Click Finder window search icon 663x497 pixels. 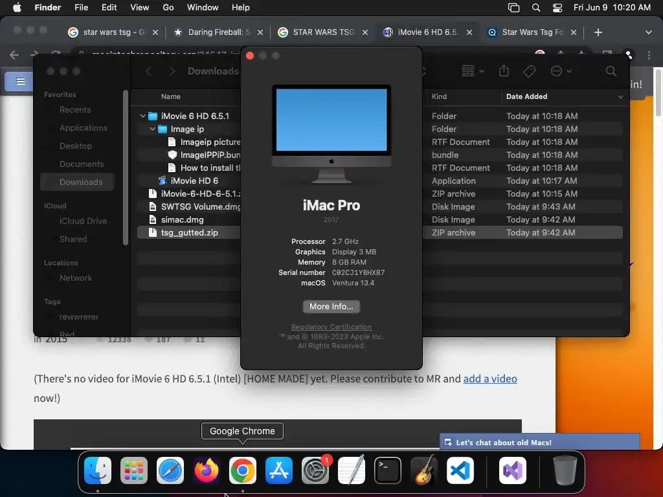[x=611, y=71]
